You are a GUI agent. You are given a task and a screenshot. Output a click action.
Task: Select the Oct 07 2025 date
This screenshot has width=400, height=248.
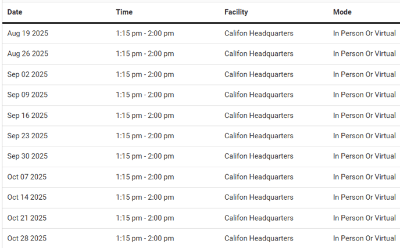pos(27,177)
